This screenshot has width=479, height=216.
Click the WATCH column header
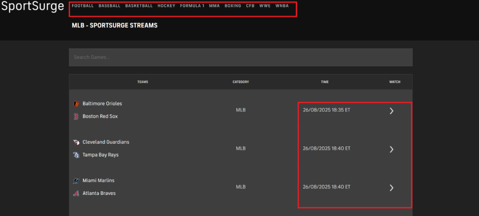tap(395, 82)
